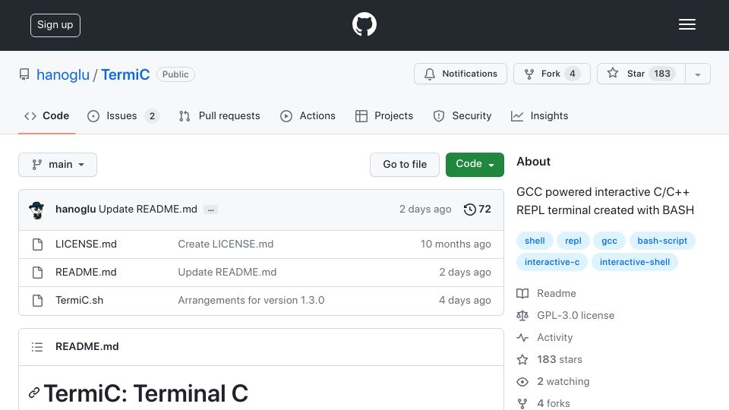
Task: Switch to the Actions tab
Action: tap(308, 115)
